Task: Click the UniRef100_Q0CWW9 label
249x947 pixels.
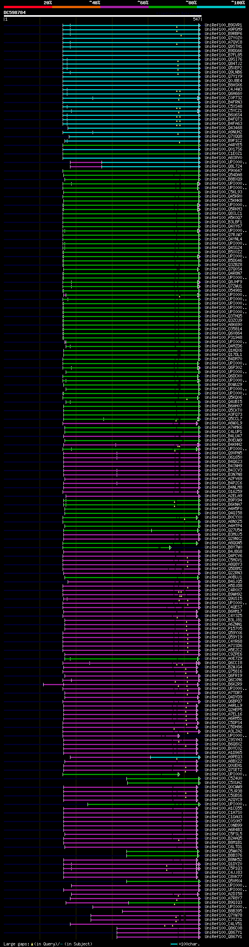Action: click(223, 787)
